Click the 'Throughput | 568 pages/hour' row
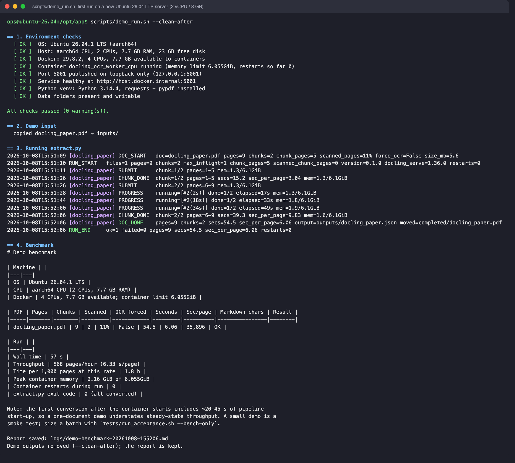 (x=77, y=364)
